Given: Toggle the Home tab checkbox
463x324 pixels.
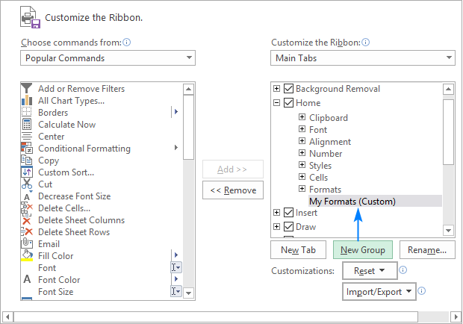Looking at the screenshot, I should [289, 103].
